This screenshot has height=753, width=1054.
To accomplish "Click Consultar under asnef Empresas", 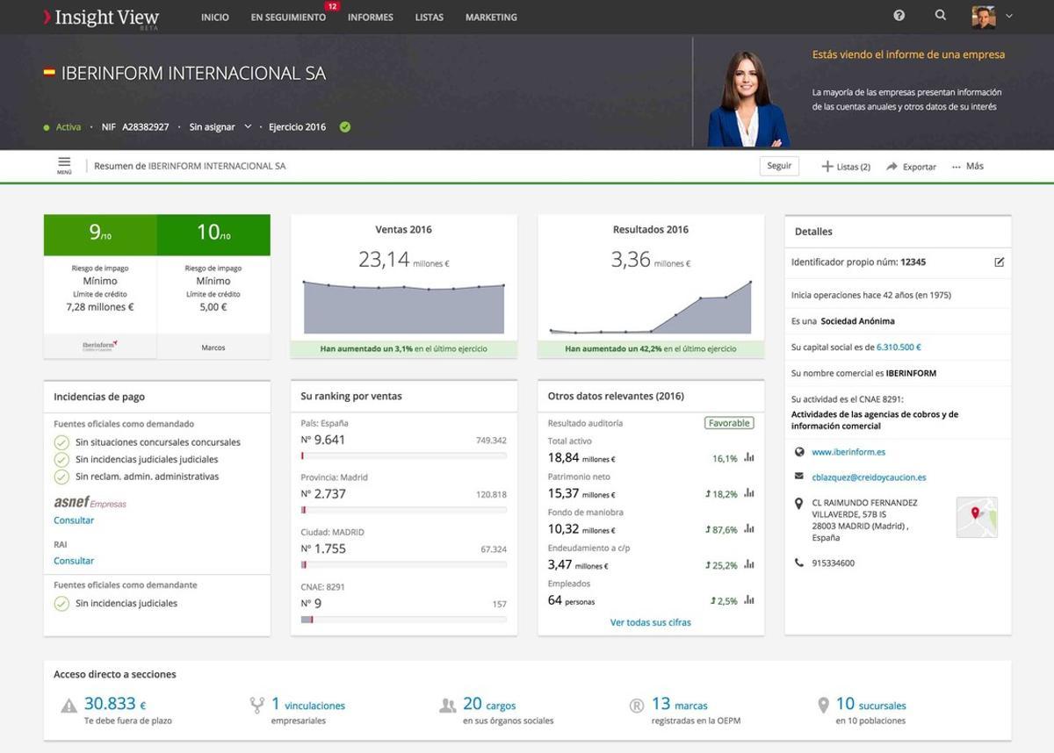I will click(74, 520).
